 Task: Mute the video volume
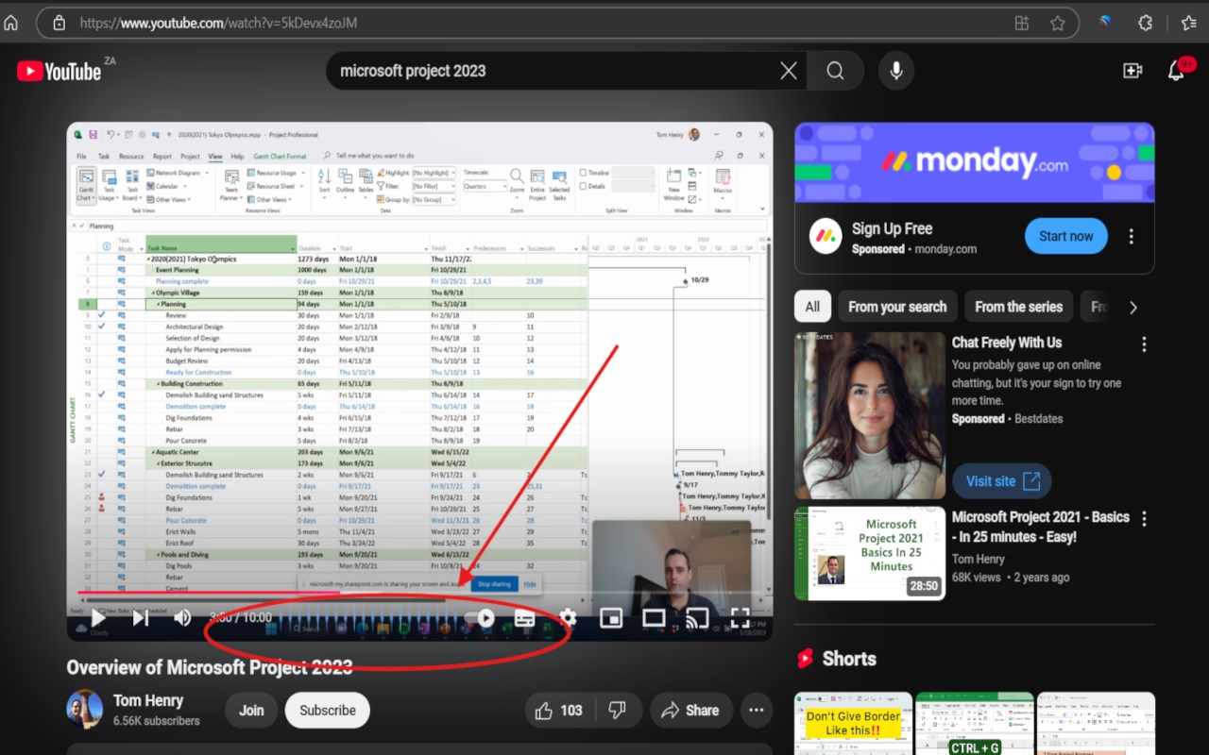coord(182,618)
